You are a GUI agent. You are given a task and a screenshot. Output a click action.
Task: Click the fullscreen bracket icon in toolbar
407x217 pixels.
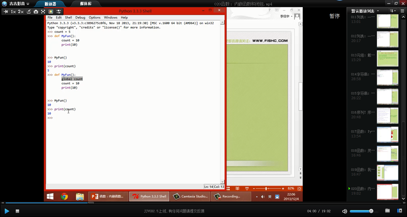pos(43,12)
